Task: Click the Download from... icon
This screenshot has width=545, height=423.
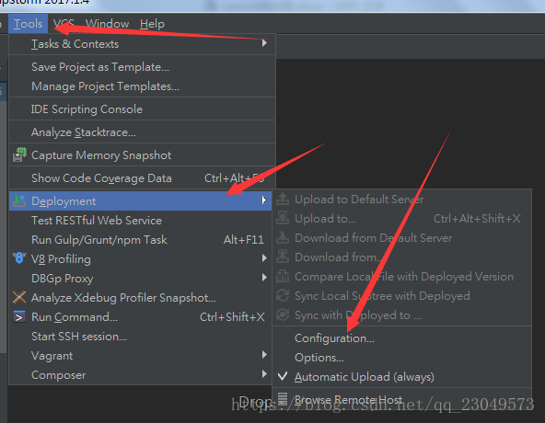Action: [283, 257]
